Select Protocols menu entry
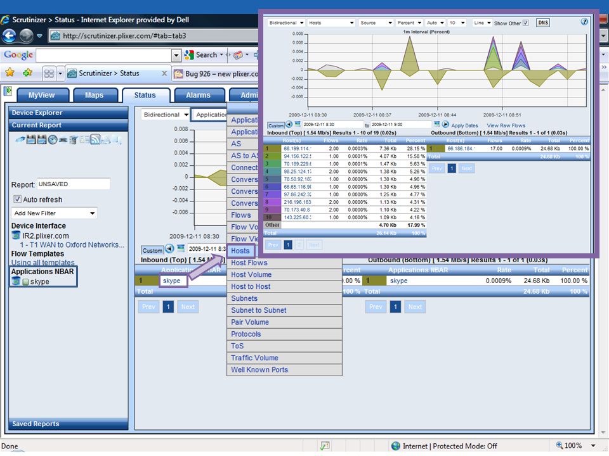 pos(284,334)
